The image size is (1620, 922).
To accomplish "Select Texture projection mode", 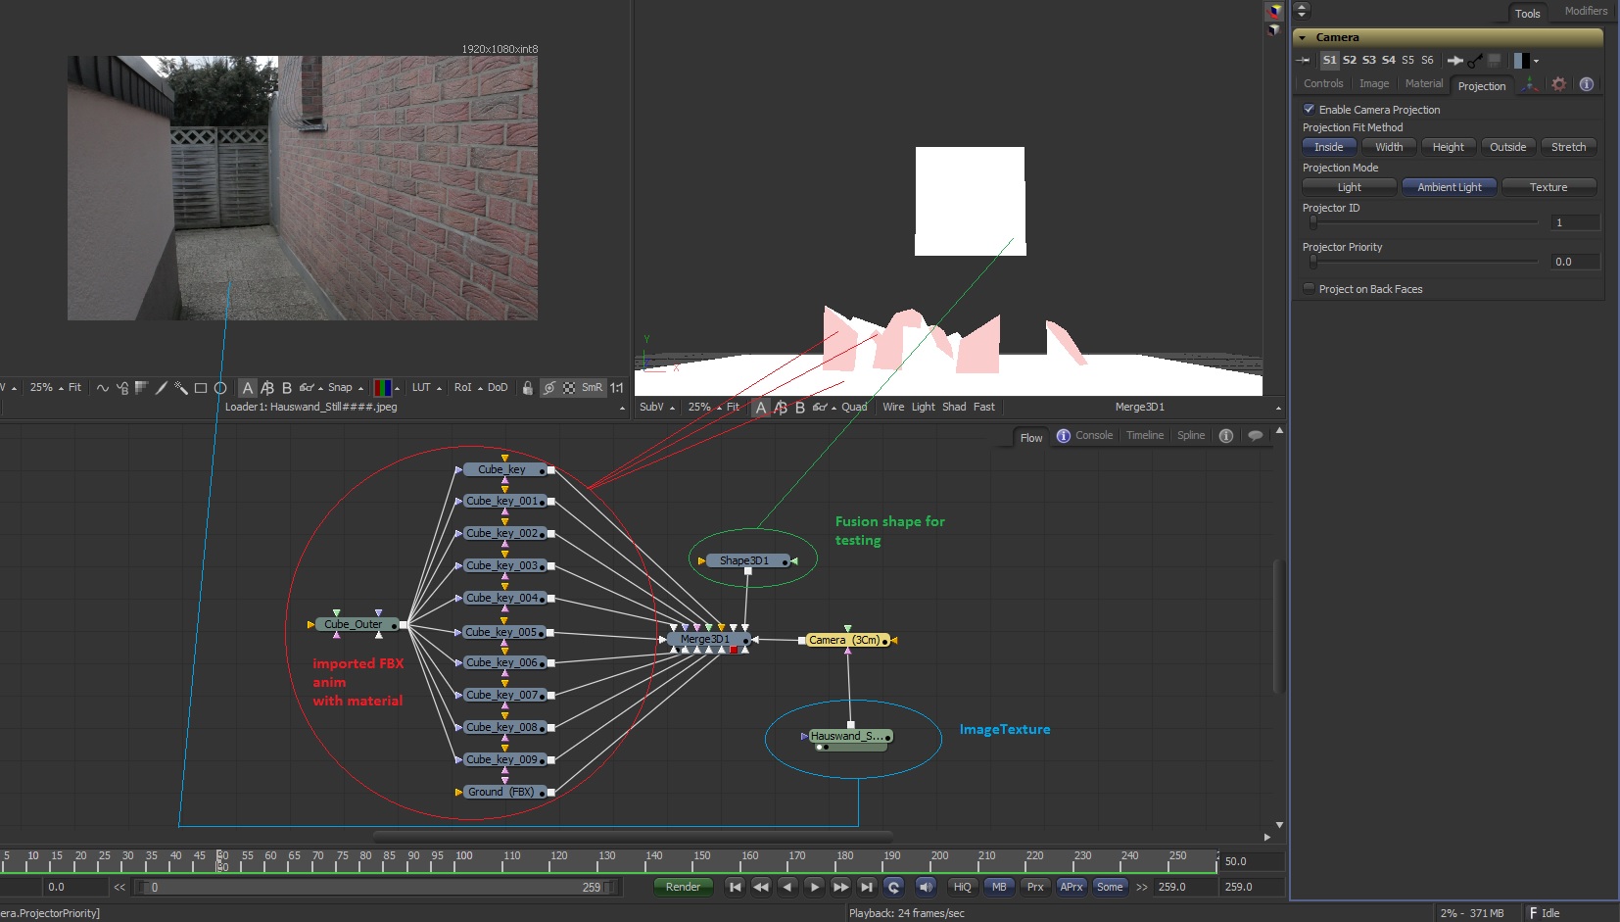I will pos(1549,187).
